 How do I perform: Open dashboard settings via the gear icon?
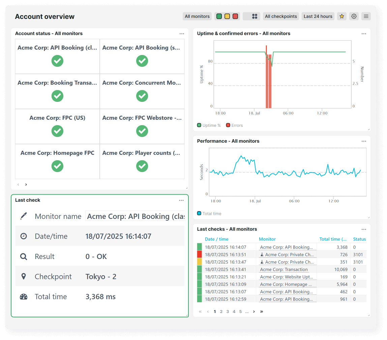coord(354,16)
